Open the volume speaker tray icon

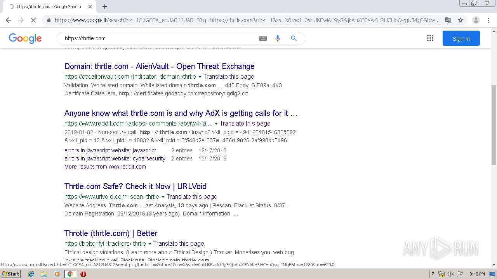[x=450, y=274]
